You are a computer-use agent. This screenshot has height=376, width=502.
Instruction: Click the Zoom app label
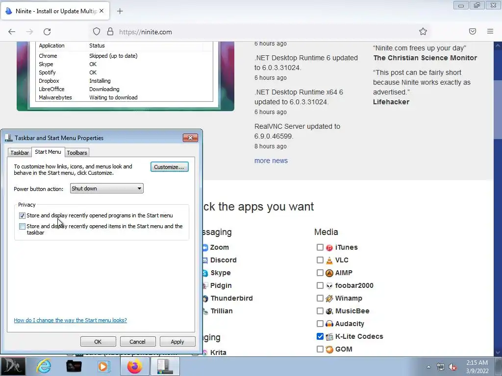pos(219,247)
